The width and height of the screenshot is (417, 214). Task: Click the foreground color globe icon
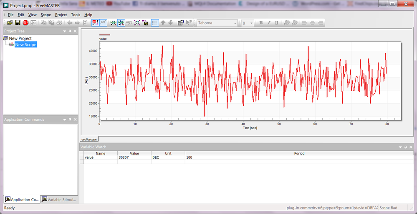click(287, 23)
